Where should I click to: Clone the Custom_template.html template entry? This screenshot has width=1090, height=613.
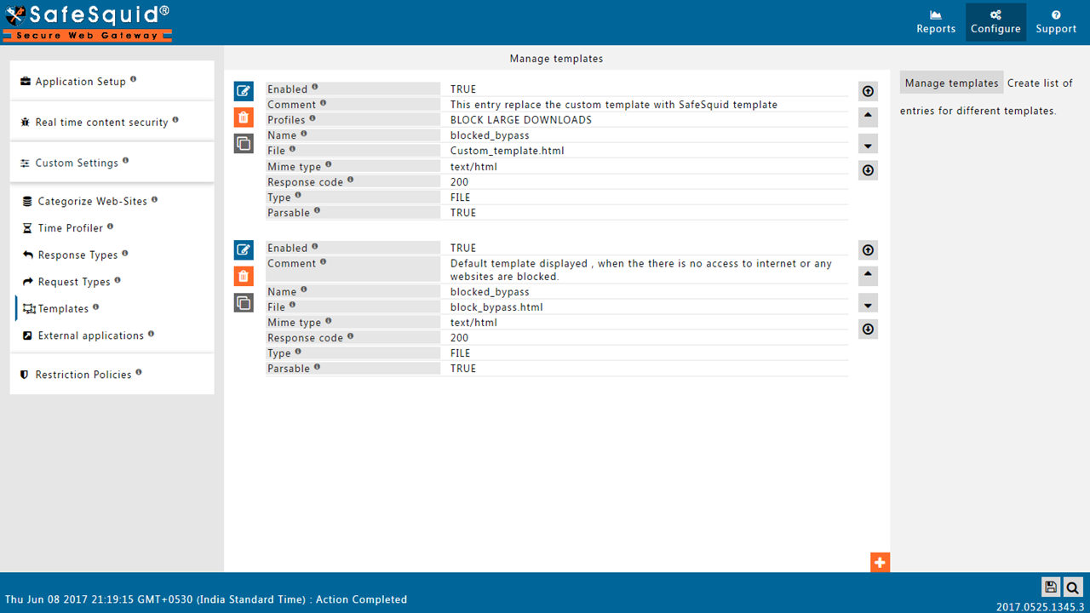[244, 144]
